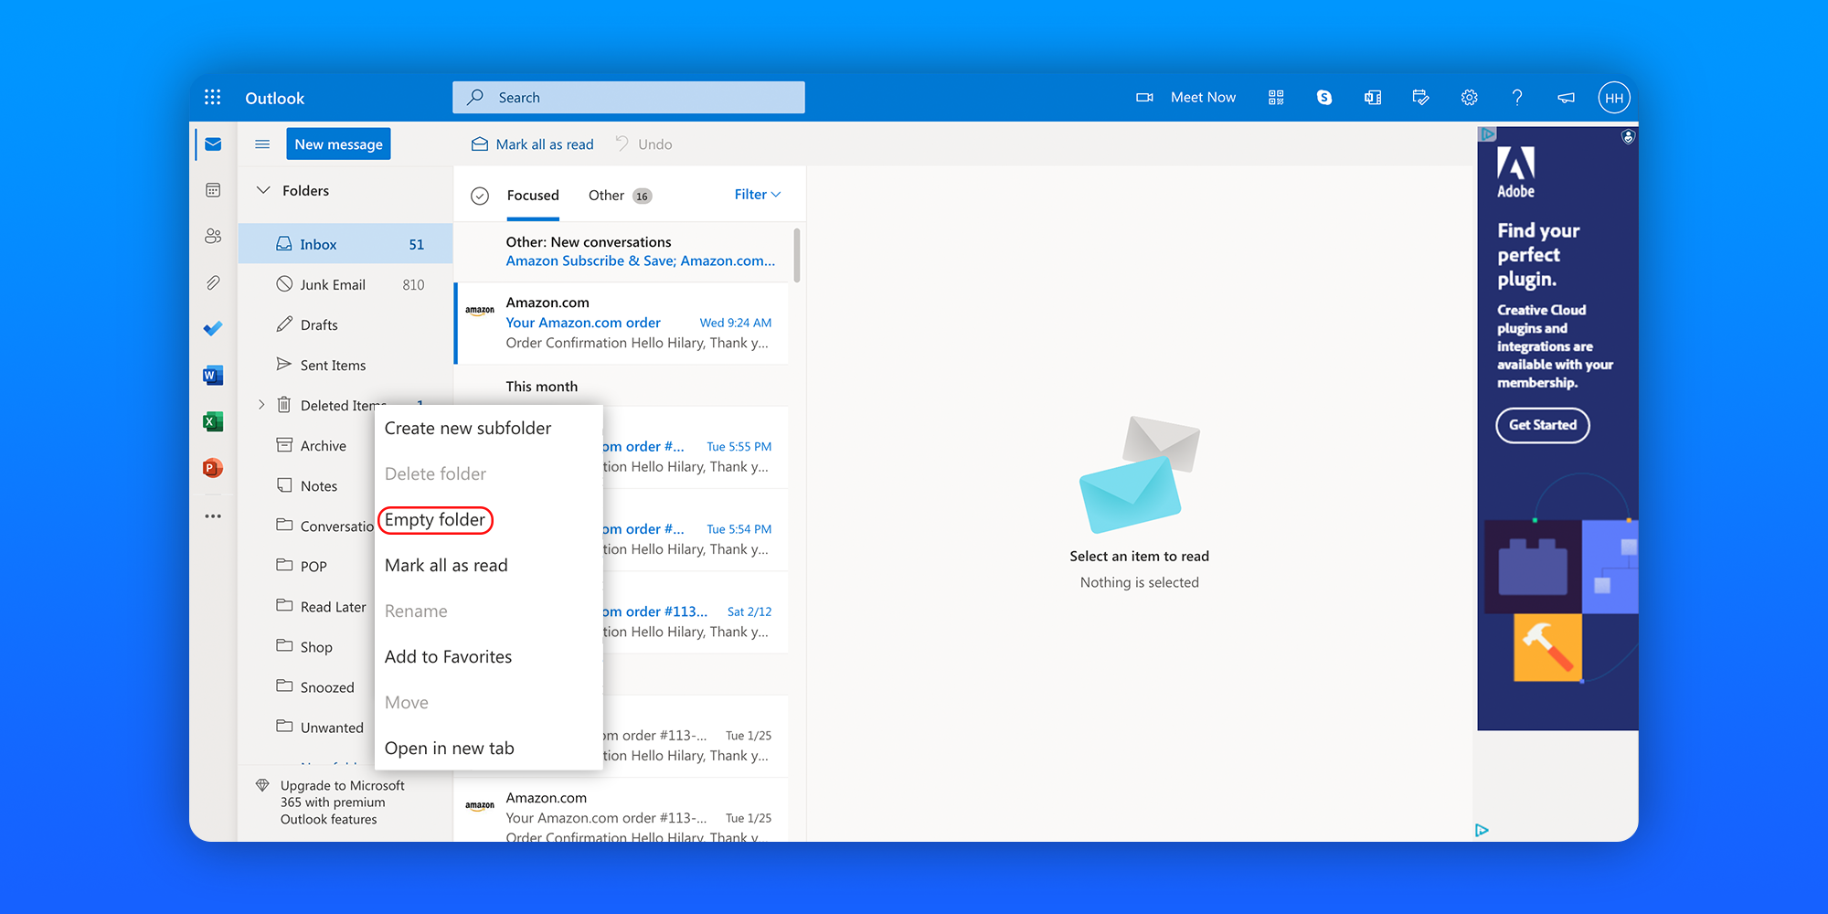
Task: Click the QR code scan icon
Action: point(1276,97)
